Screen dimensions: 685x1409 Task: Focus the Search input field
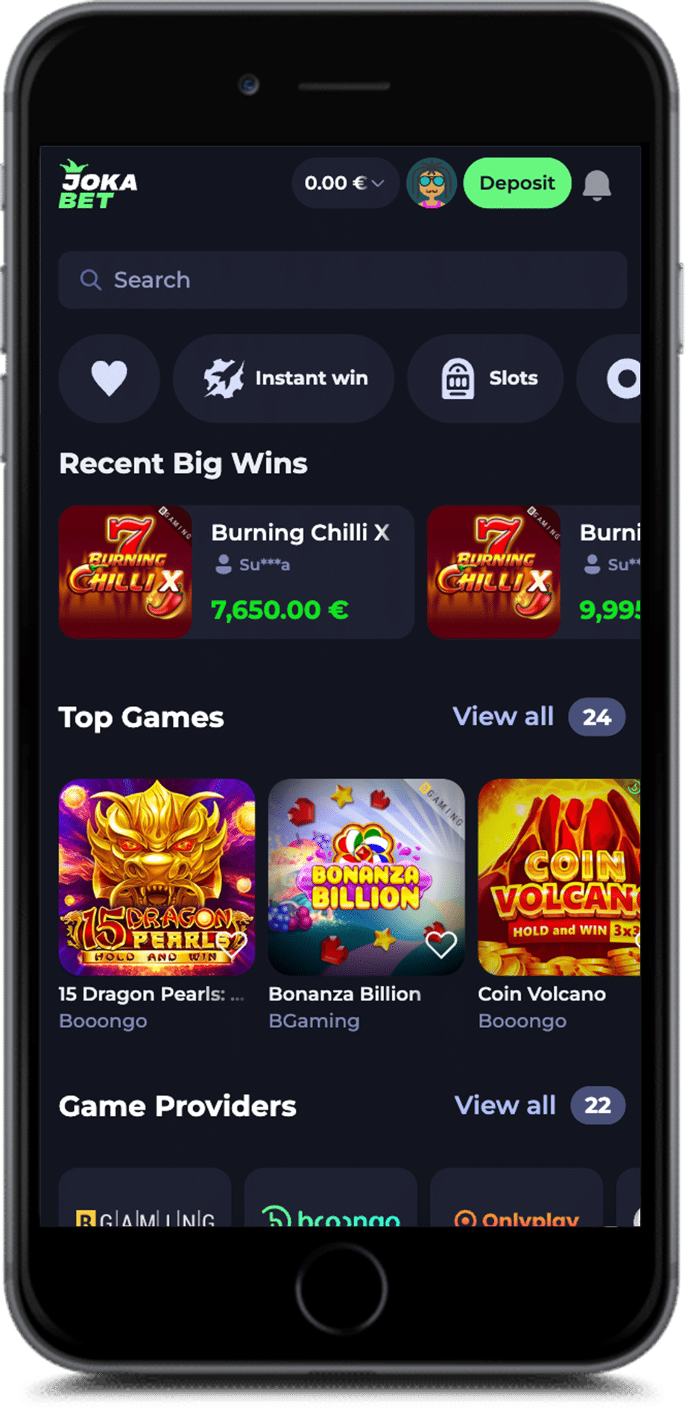pos(343,280)
